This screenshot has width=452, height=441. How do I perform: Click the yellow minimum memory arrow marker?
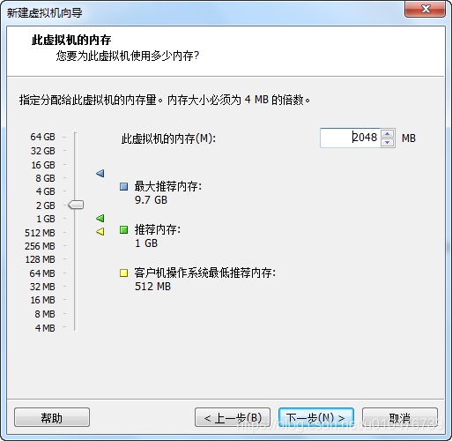(100, 232)
